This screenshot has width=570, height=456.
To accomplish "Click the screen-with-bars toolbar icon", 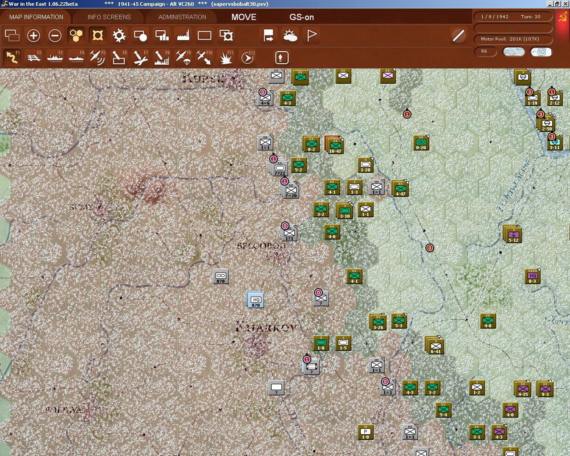I will [x=162, y=35].
